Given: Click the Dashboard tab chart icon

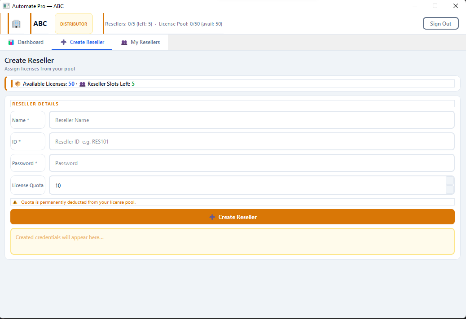Looking at the screenshot, I should pyautogui.click(x=11, y=42).
